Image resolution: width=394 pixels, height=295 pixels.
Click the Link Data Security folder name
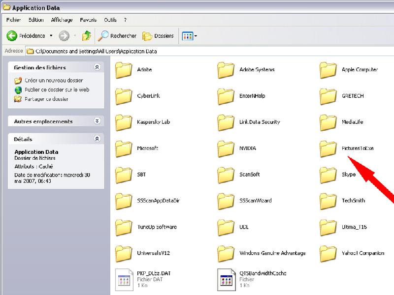pos(260,122)
